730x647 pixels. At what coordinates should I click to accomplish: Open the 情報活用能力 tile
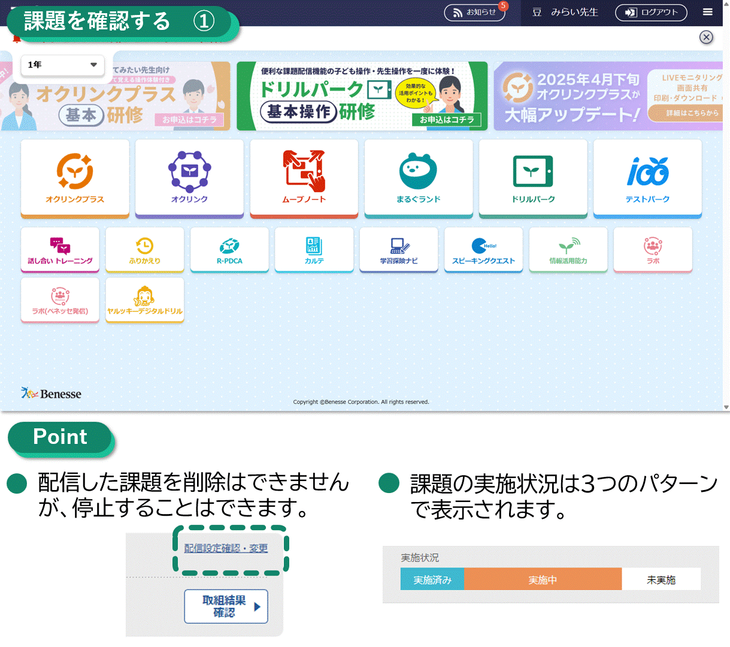[568, 250]
